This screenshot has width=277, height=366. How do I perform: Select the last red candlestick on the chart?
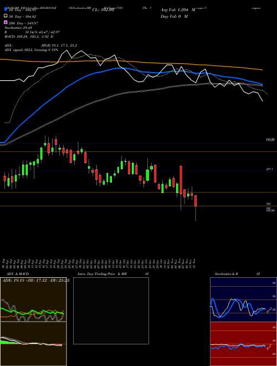(196, 201)
